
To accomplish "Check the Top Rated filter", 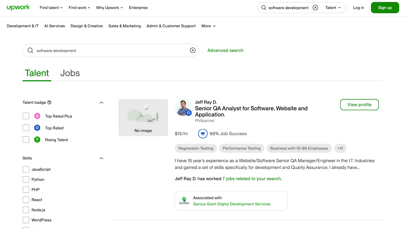I will (26, 128).
